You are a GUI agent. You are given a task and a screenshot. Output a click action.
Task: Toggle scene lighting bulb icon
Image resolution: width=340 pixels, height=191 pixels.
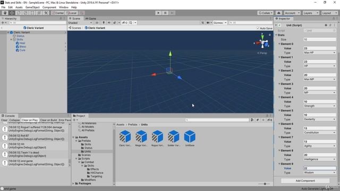click(x=104, y=23)
